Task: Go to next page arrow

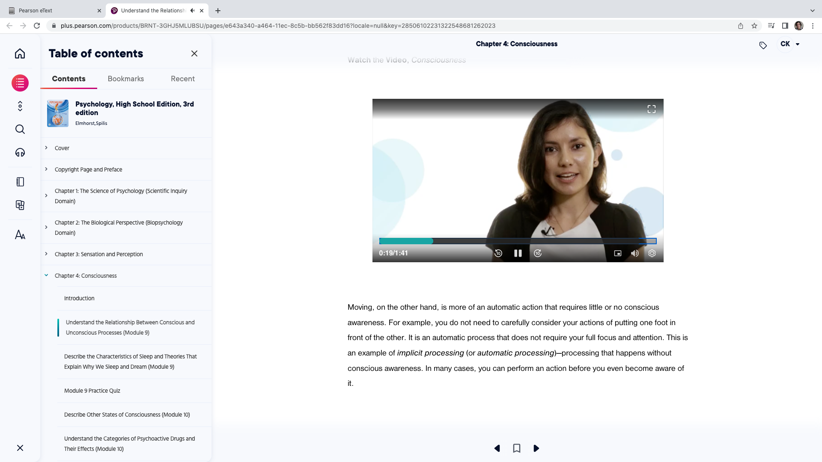Action: (x=536, y=448)
